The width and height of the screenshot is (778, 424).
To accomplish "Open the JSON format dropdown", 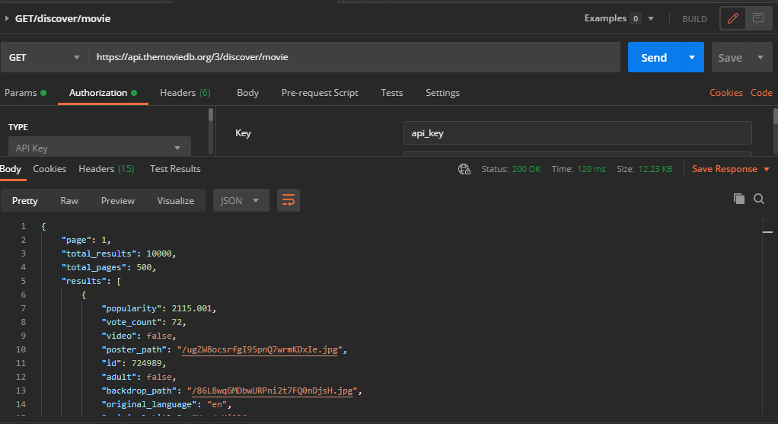I will tap(241, 200).
